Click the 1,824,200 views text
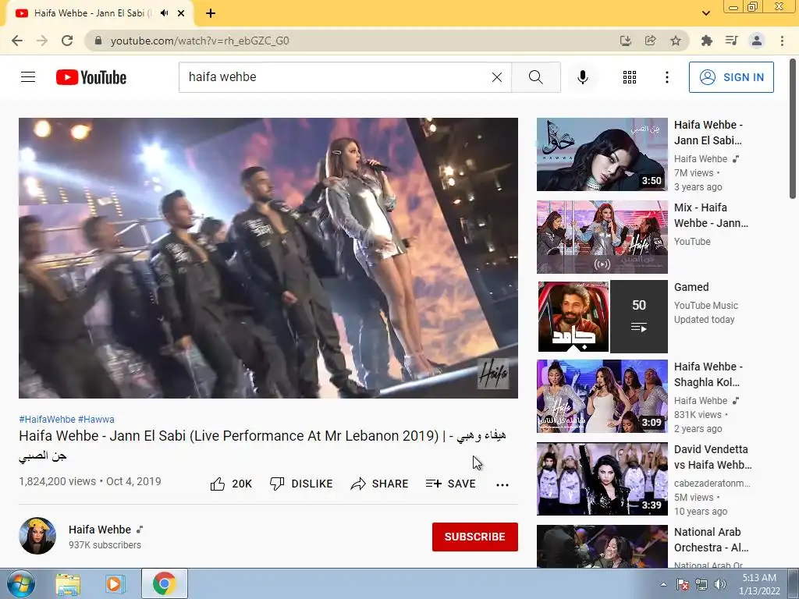The width and height of the screenshot is (799, 599). (x=57, y=481)
